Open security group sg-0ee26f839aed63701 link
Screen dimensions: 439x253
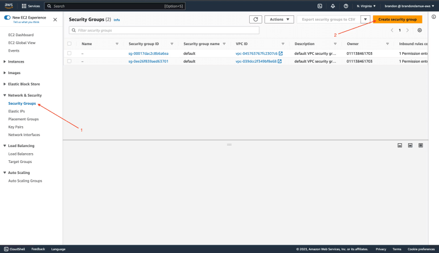click(x=148, y=61)
